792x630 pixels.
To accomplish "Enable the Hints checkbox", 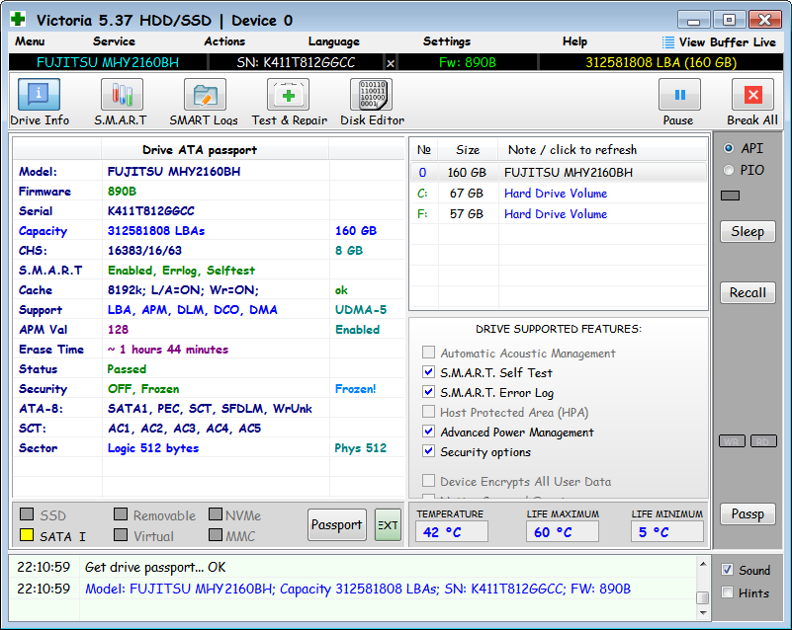I will click(x=727, y=592).
